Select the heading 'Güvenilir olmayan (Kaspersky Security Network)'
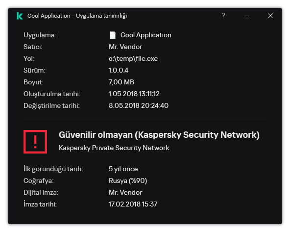290x232 pixels. click(x=159, y=135)
